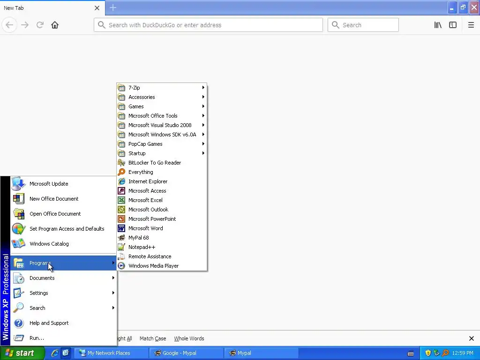Open Set Program Access and Defaults
Viewport: 480px width, 360px height.
point(63,229)
